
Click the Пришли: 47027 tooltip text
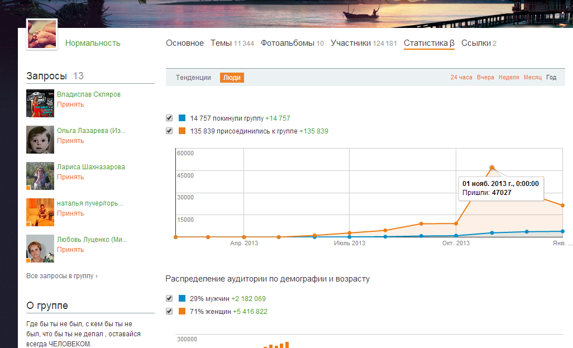coord(487,193)
